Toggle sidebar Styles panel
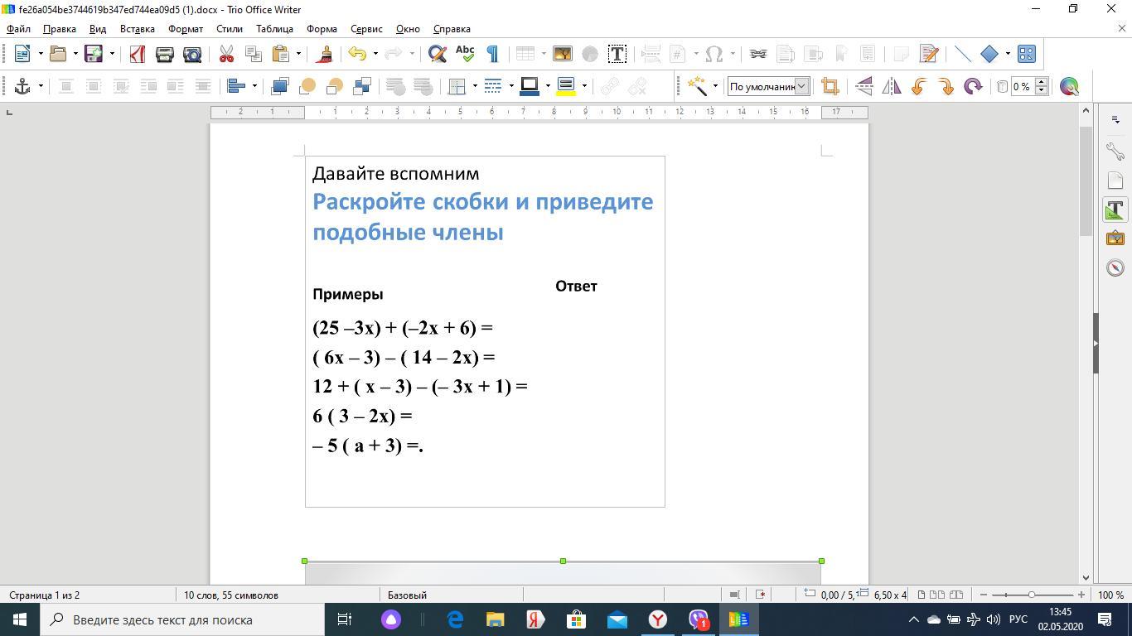 coord(1115,210)
